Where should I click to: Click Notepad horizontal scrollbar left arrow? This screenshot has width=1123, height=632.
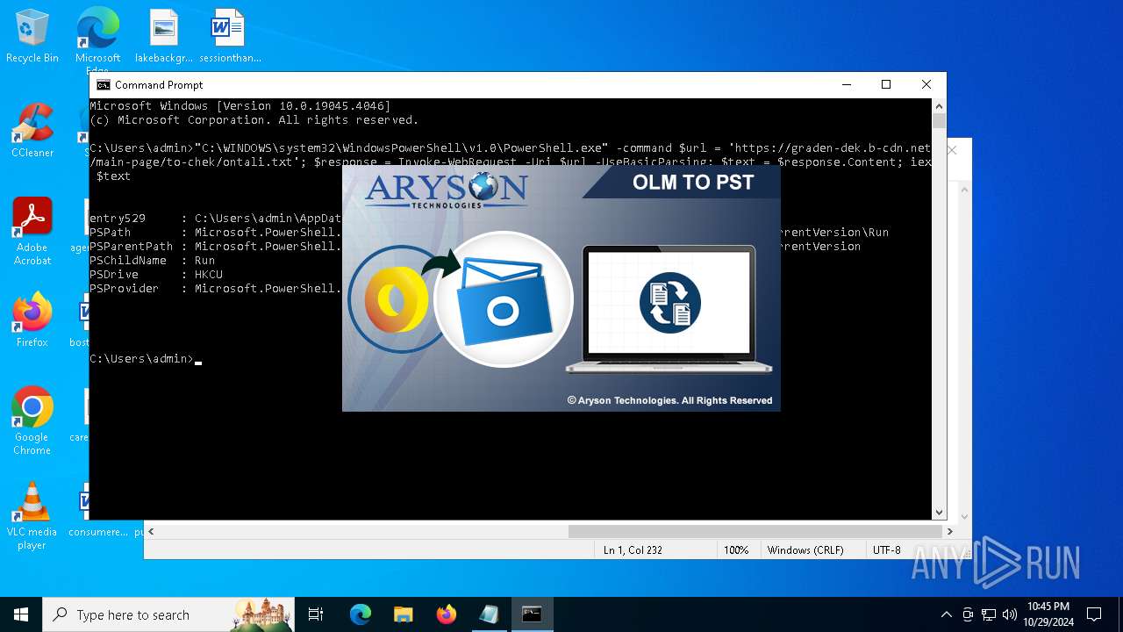click(x=151, y=531)
